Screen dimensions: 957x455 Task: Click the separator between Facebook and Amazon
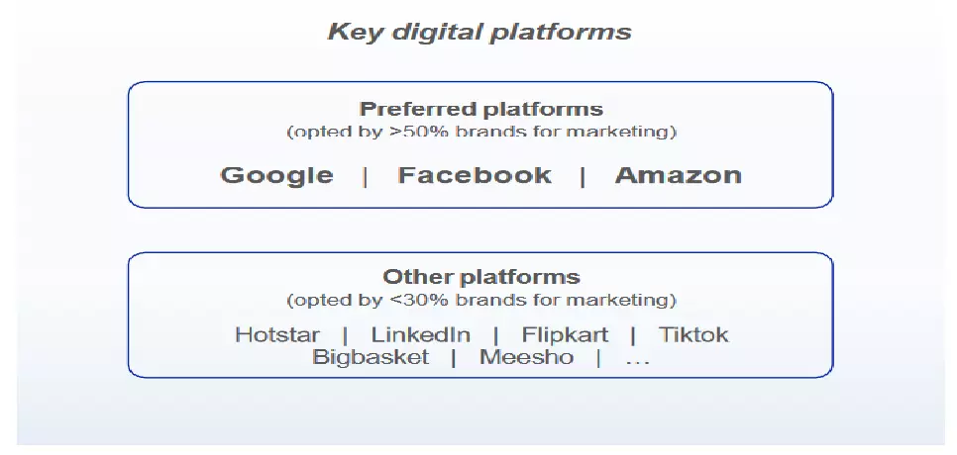[x=583, y=176]
